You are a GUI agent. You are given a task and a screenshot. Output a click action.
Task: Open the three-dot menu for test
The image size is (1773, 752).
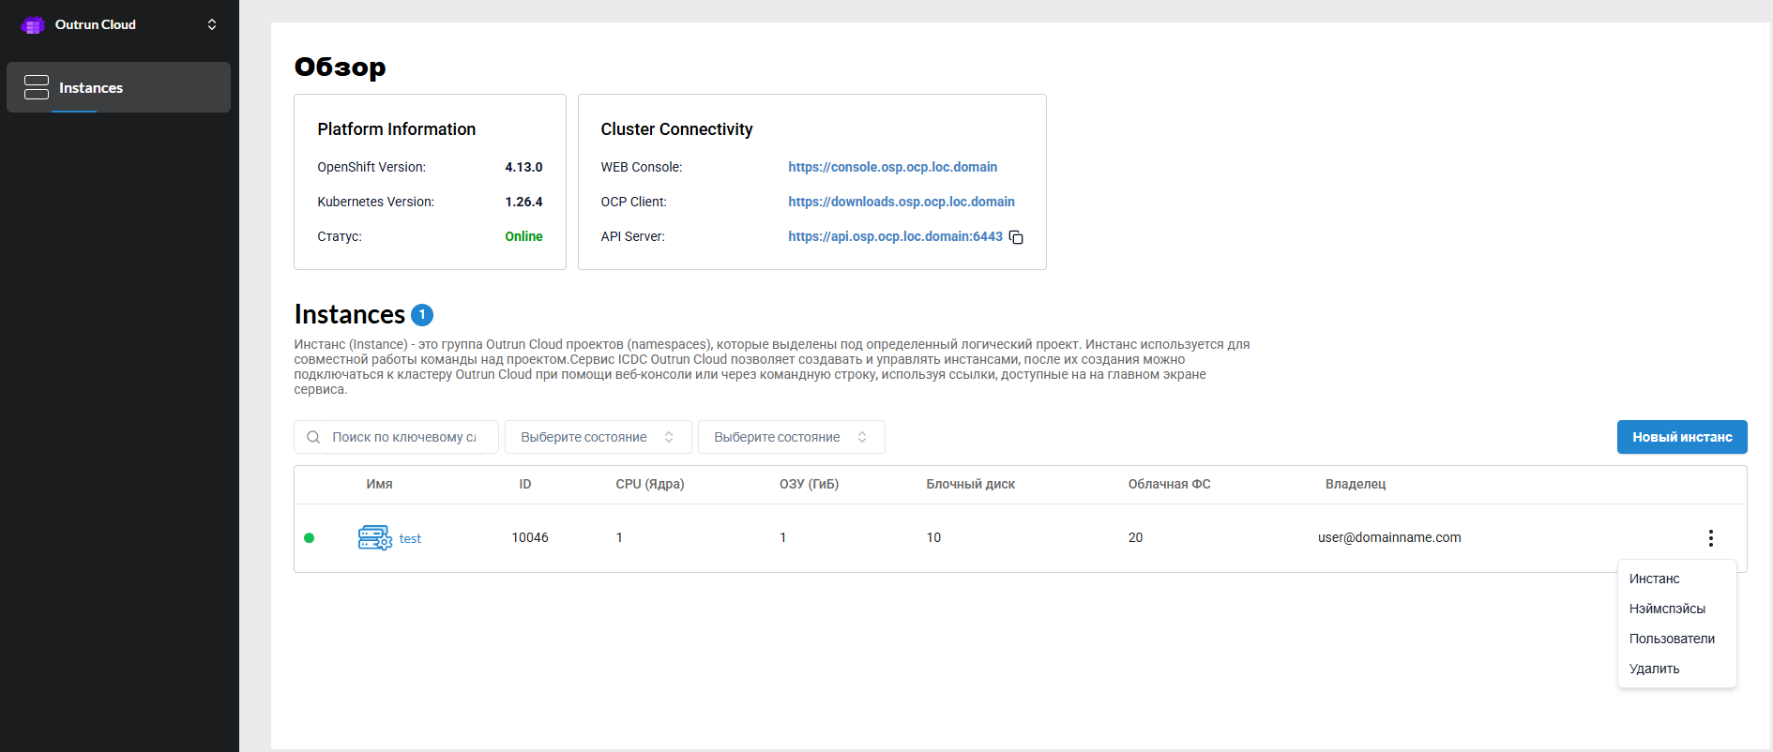1710,537
